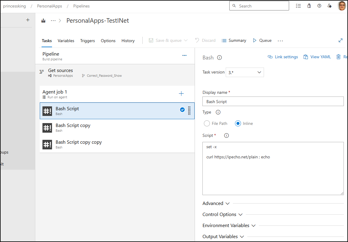The height and width of the screenshot is (242, 348).
Task: Switch to the Variables tab
Action: [66, 41]
